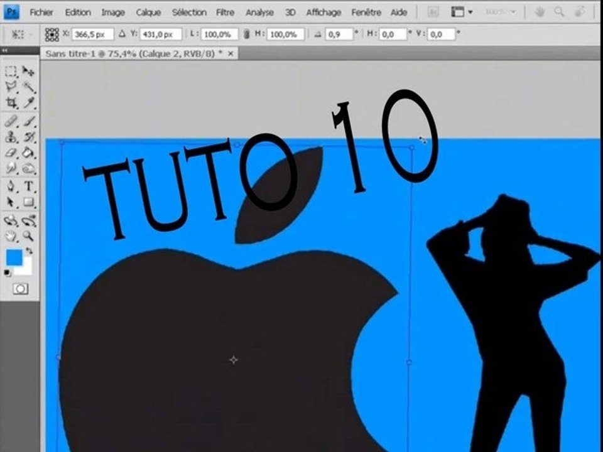
Task: Click the Y position field
Action: [x=161, y=35]
